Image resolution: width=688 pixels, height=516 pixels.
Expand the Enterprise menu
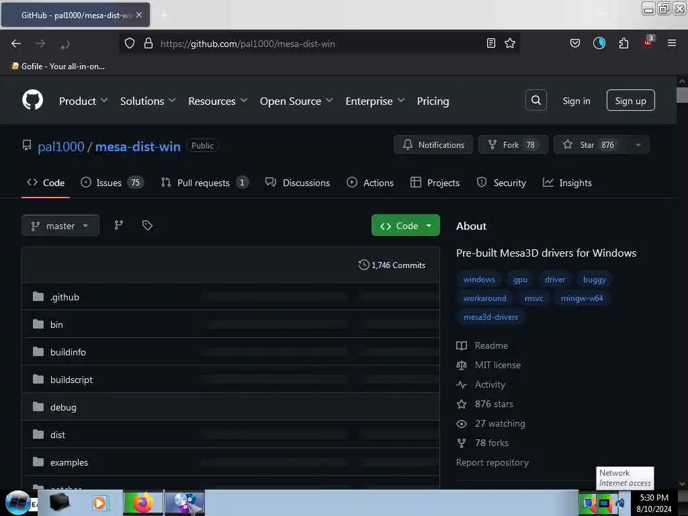click(x=375, y=101)
